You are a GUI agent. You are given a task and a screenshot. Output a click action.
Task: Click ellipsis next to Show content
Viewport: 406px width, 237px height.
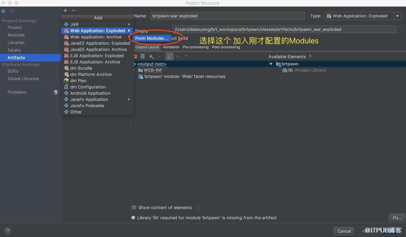pyautogui.click(x=198, y=207)
